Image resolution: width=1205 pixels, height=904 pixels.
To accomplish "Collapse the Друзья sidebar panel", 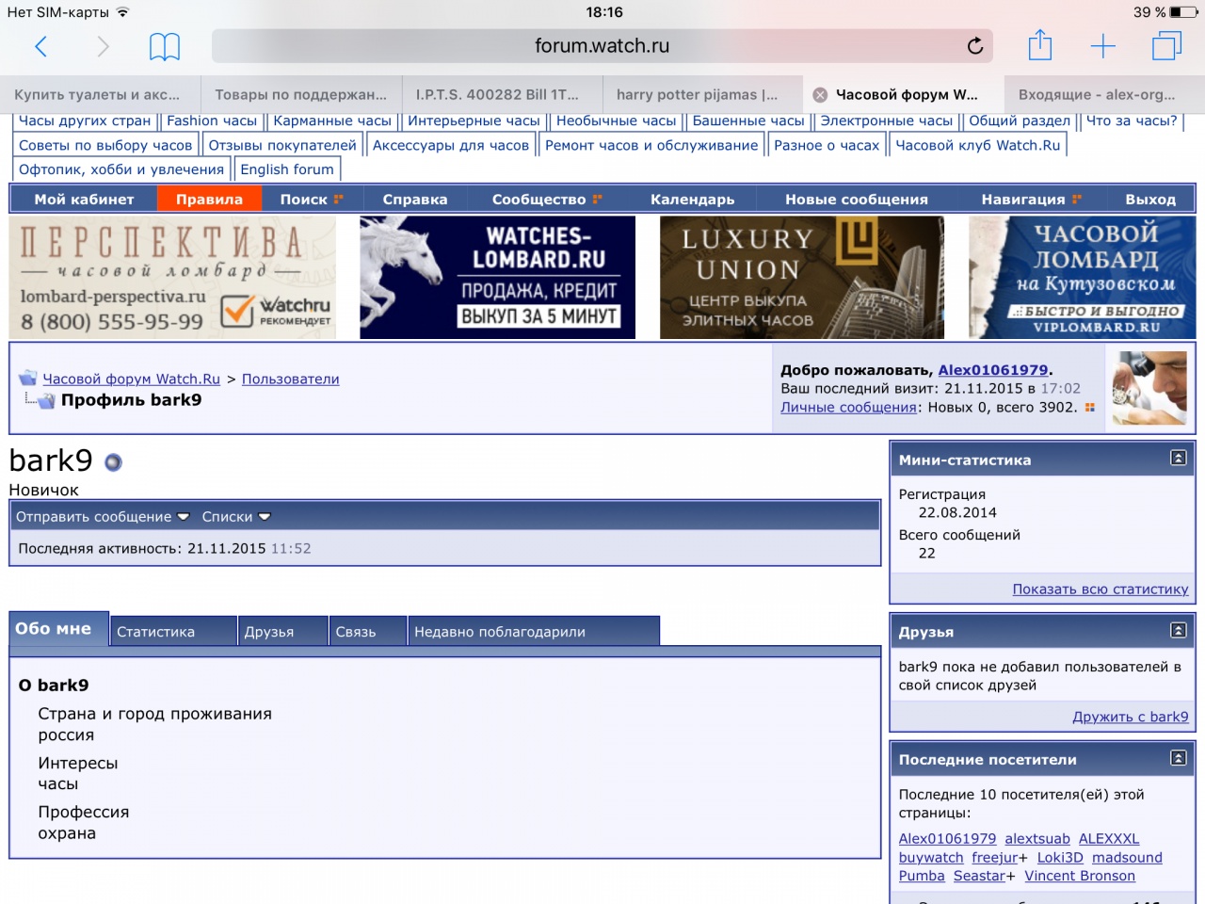I will pyautogui.click(x=1178, y=631).
